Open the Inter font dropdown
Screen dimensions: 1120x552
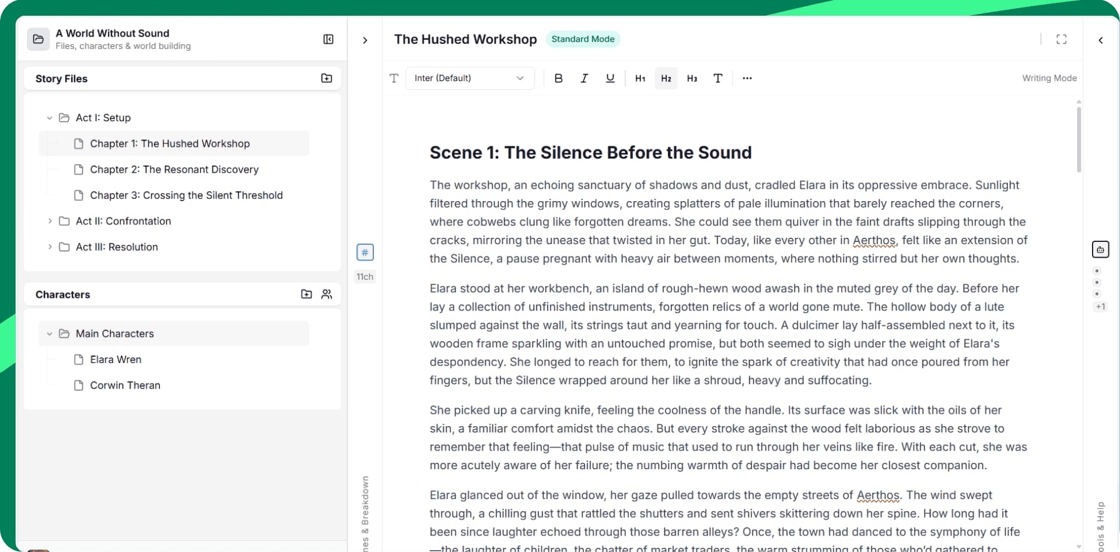(470, 78)
